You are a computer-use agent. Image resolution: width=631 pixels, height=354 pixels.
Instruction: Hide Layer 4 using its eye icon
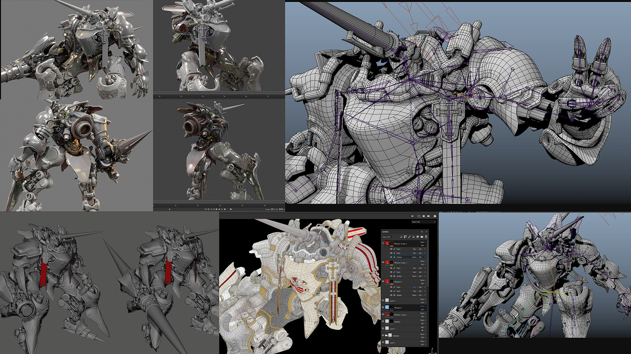383,300
